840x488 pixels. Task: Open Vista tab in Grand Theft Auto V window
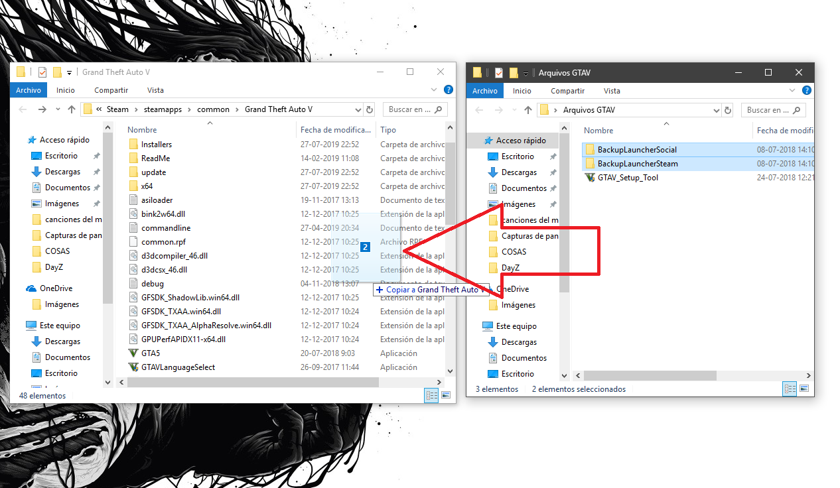[156, 90]
